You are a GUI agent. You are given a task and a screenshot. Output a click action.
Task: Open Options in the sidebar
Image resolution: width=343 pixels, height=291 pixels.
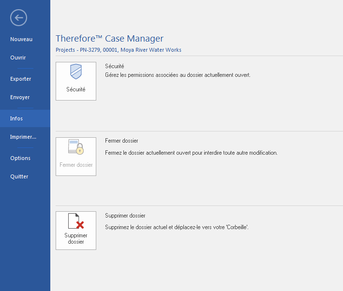[x=20, y=158]
